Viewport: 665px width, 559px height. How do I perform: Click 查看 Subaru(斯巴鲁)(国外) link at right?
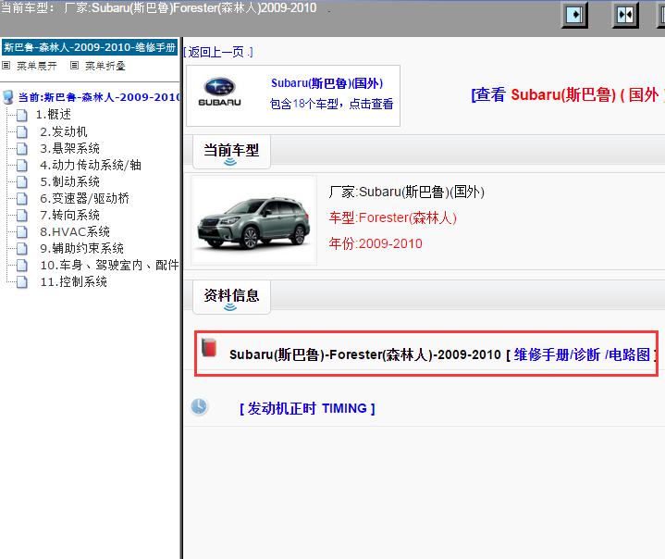568,94
